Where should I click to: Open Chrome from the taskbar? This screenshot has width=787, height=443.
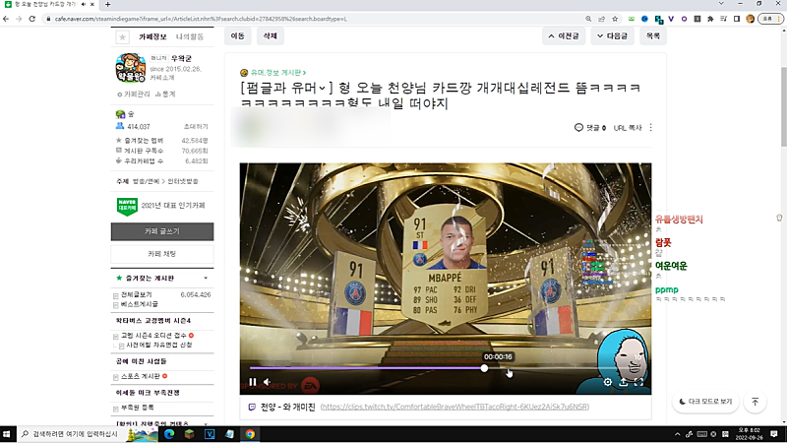[x=250, y=434]
